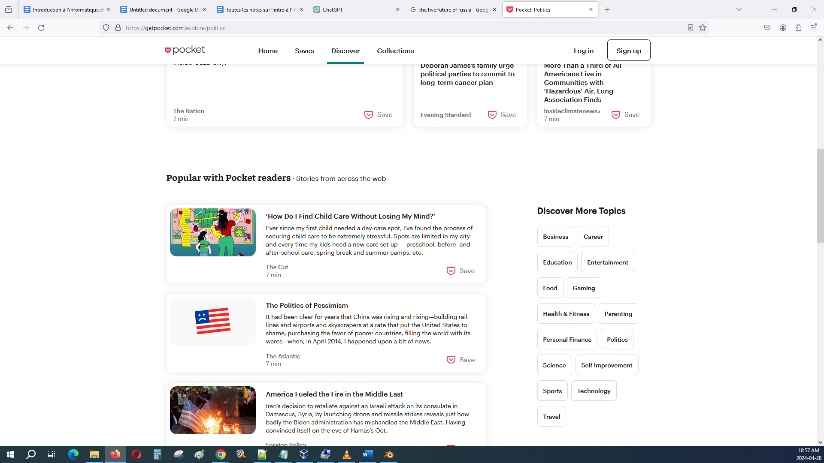Click Save to Pocket toolbar icon
Screen dimensions: 824x463
tap(767, 28)
